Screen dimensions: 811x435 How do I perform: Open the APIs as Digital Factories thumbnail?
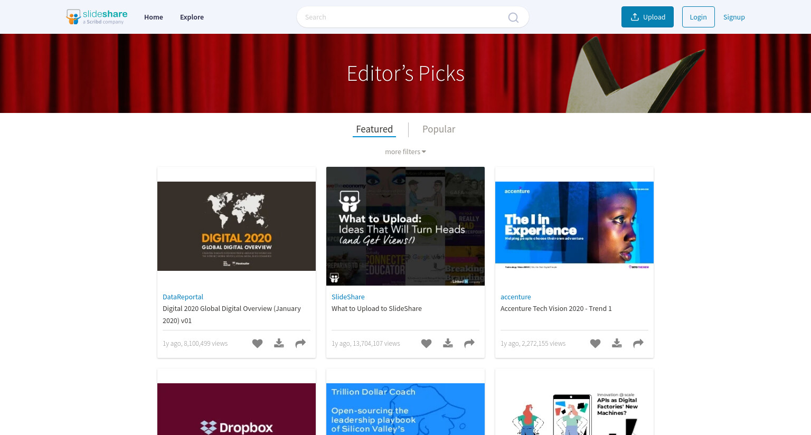(x=574, y=409)
